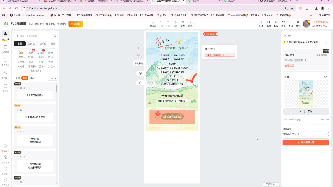Open the 点击 category dropdown
The image size is (333, 187).
tap(21, 57)
